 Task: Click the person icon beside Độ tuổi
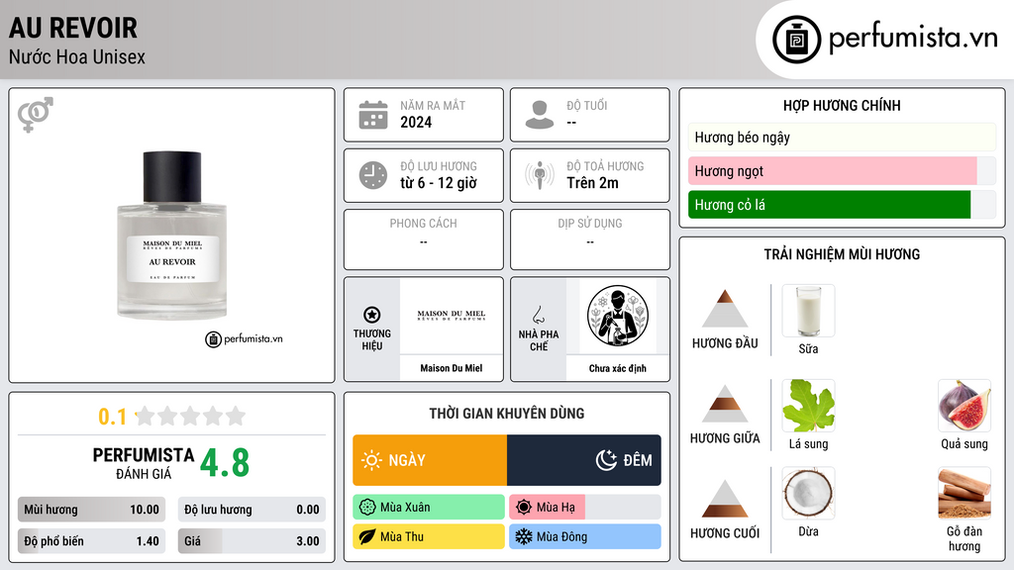pyautogui.click(x=540, y=115)
